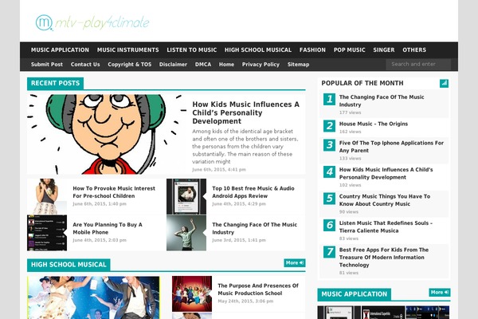Open thumbnail for Top 10 Android Apps post
478x319 pixels.
pyautogui.click(x=186, y=196)
